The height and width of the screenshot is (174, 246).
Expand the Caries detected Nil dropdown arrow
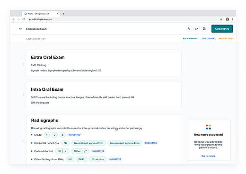coord(66,151)
